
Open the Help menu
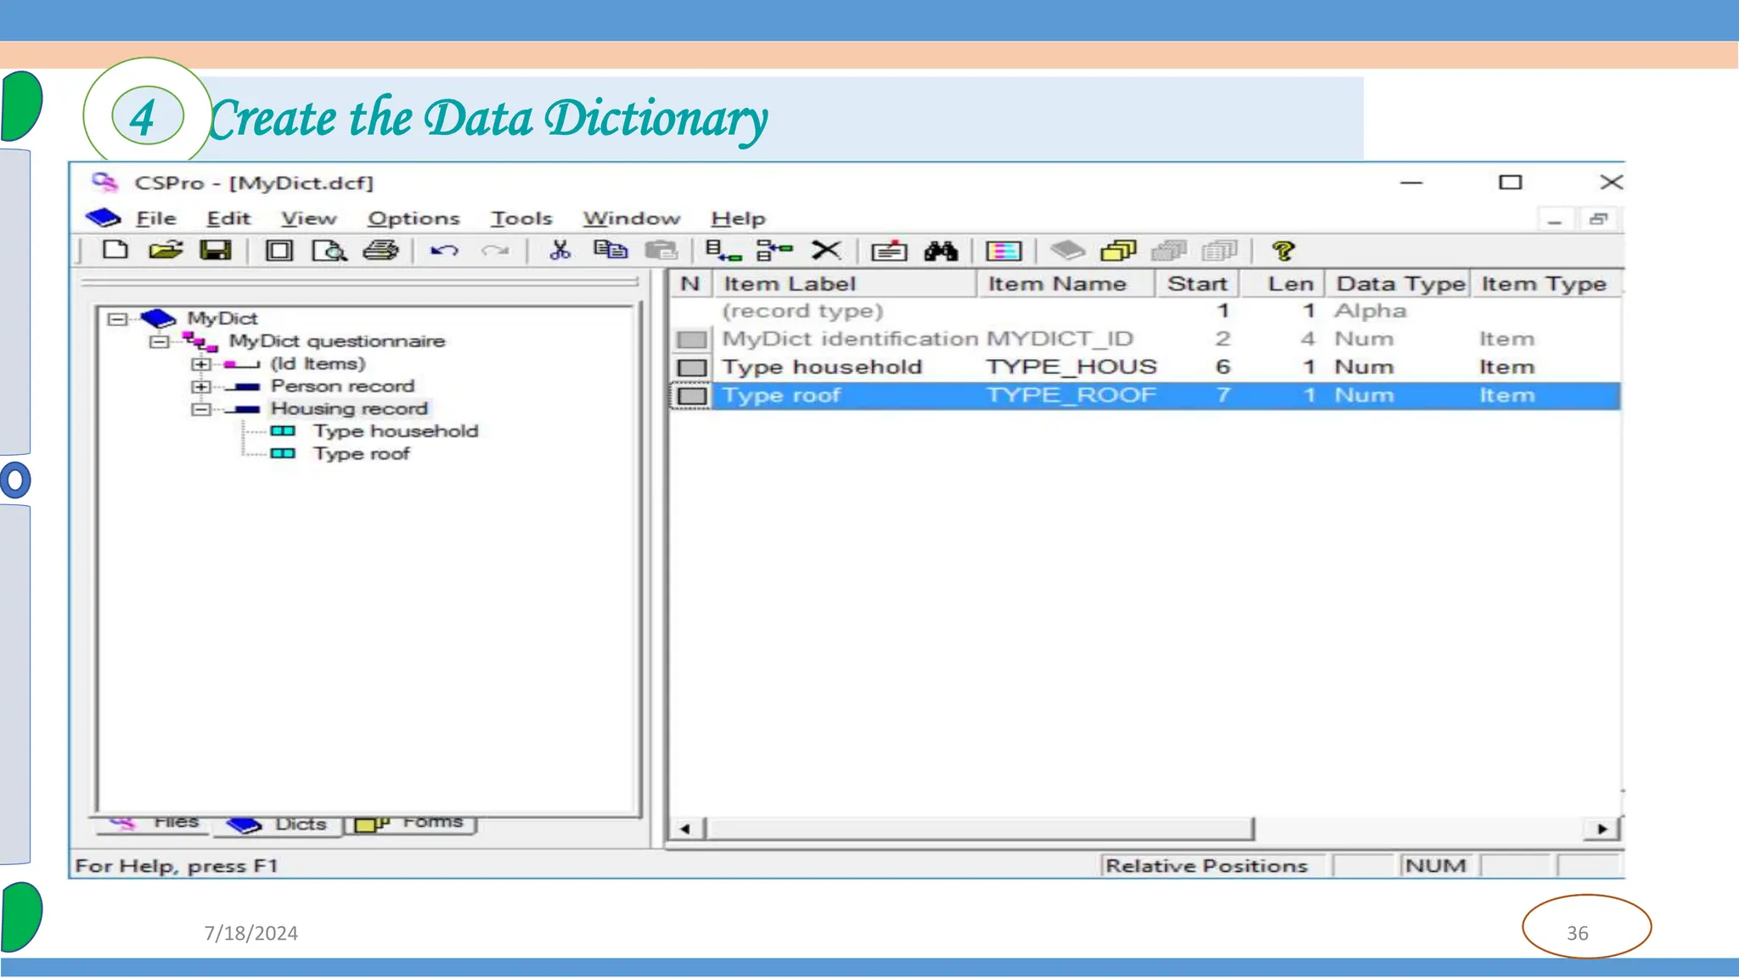pos(738,218)
